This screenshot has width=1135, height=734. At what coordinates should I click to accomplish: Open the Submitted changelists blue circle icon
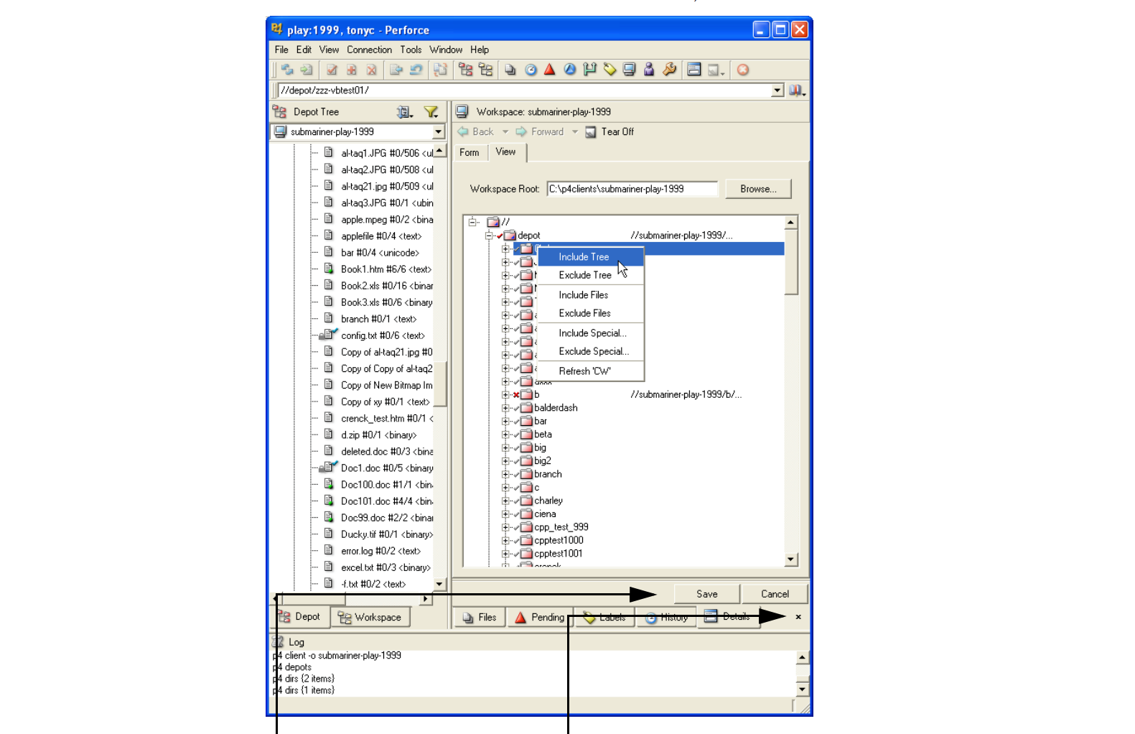pos(570,70)
